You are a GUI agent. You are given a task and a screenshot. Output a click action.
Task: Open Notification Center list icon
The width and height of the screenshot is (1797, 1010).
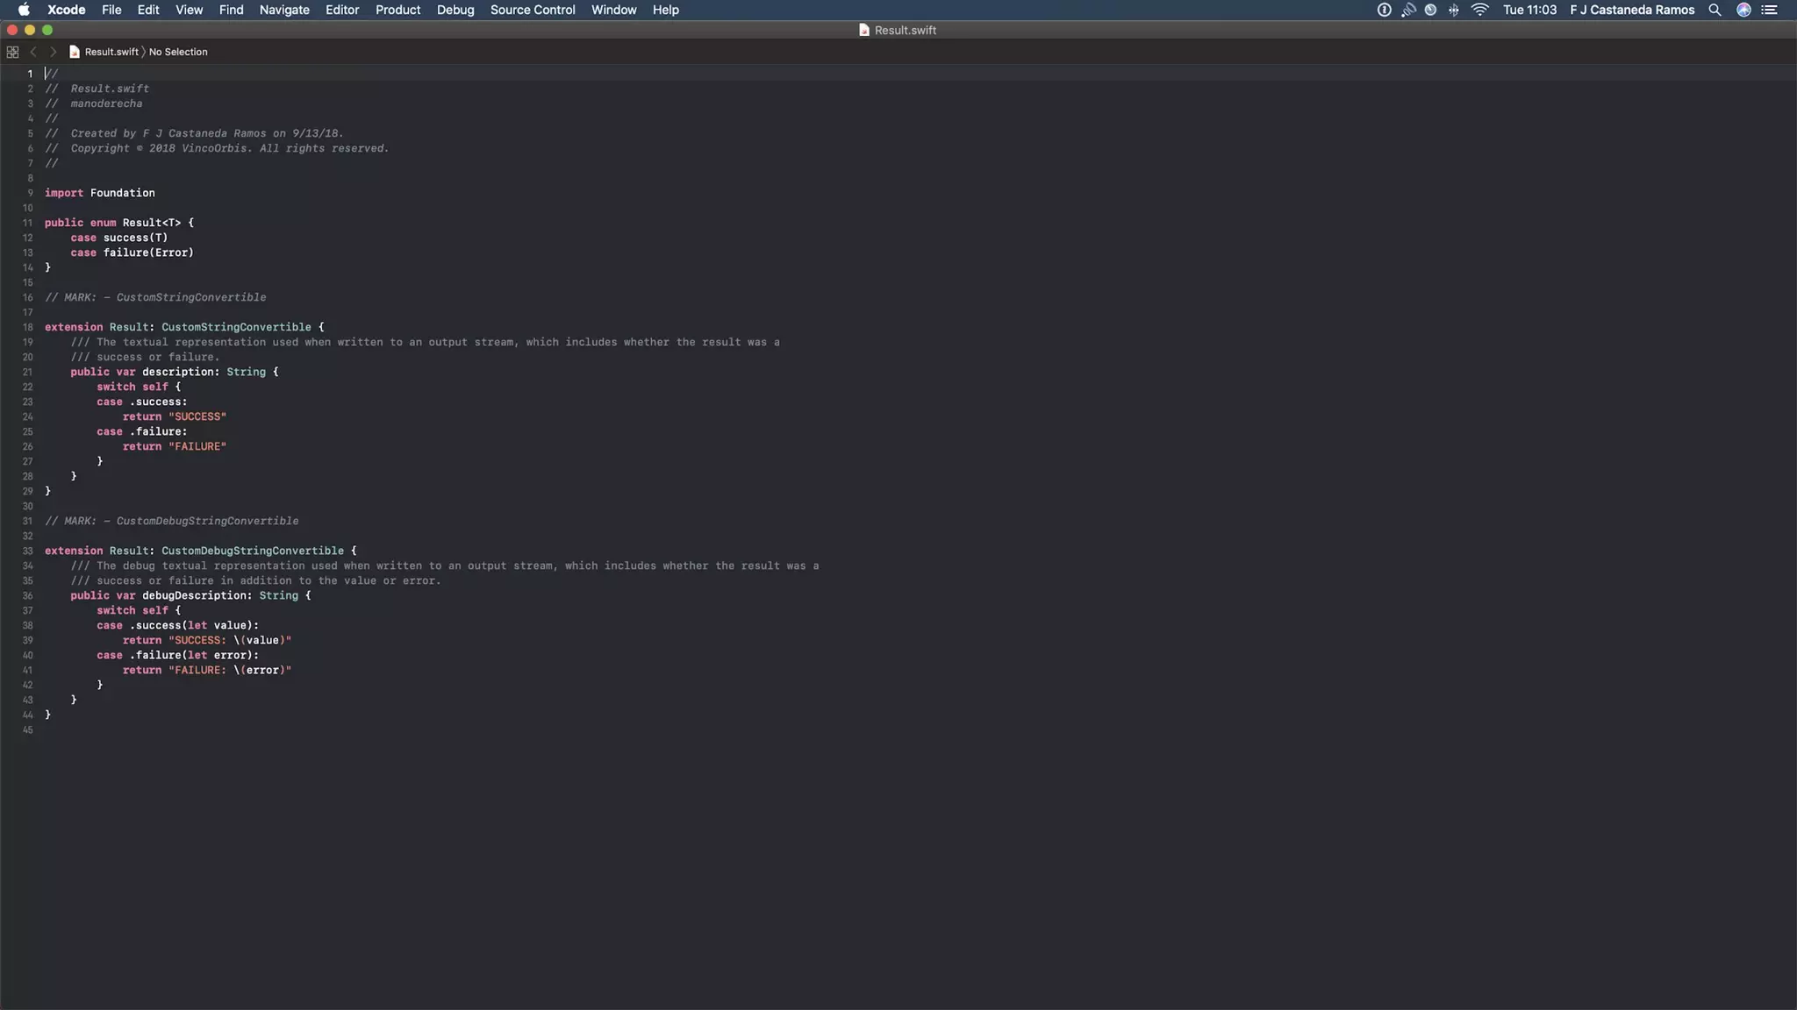pyautogui.click(x=1769, y=10)
